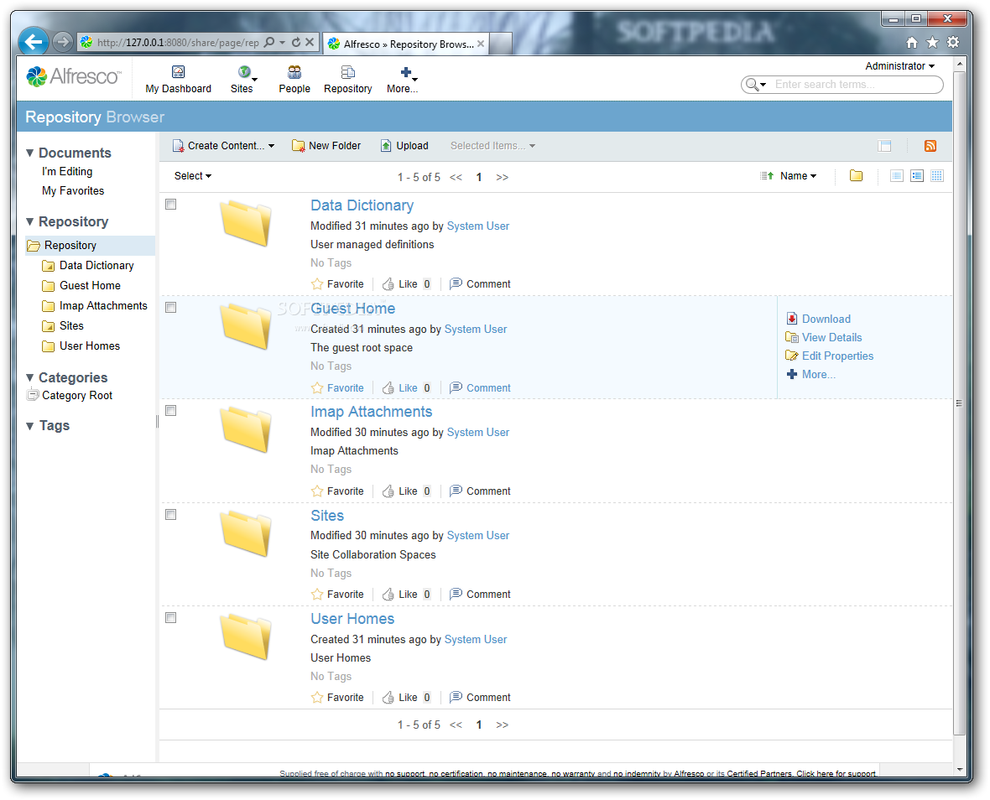Go to previous page at bottom pagination
This screenshot has height=800, width=990.
point(456,725)
